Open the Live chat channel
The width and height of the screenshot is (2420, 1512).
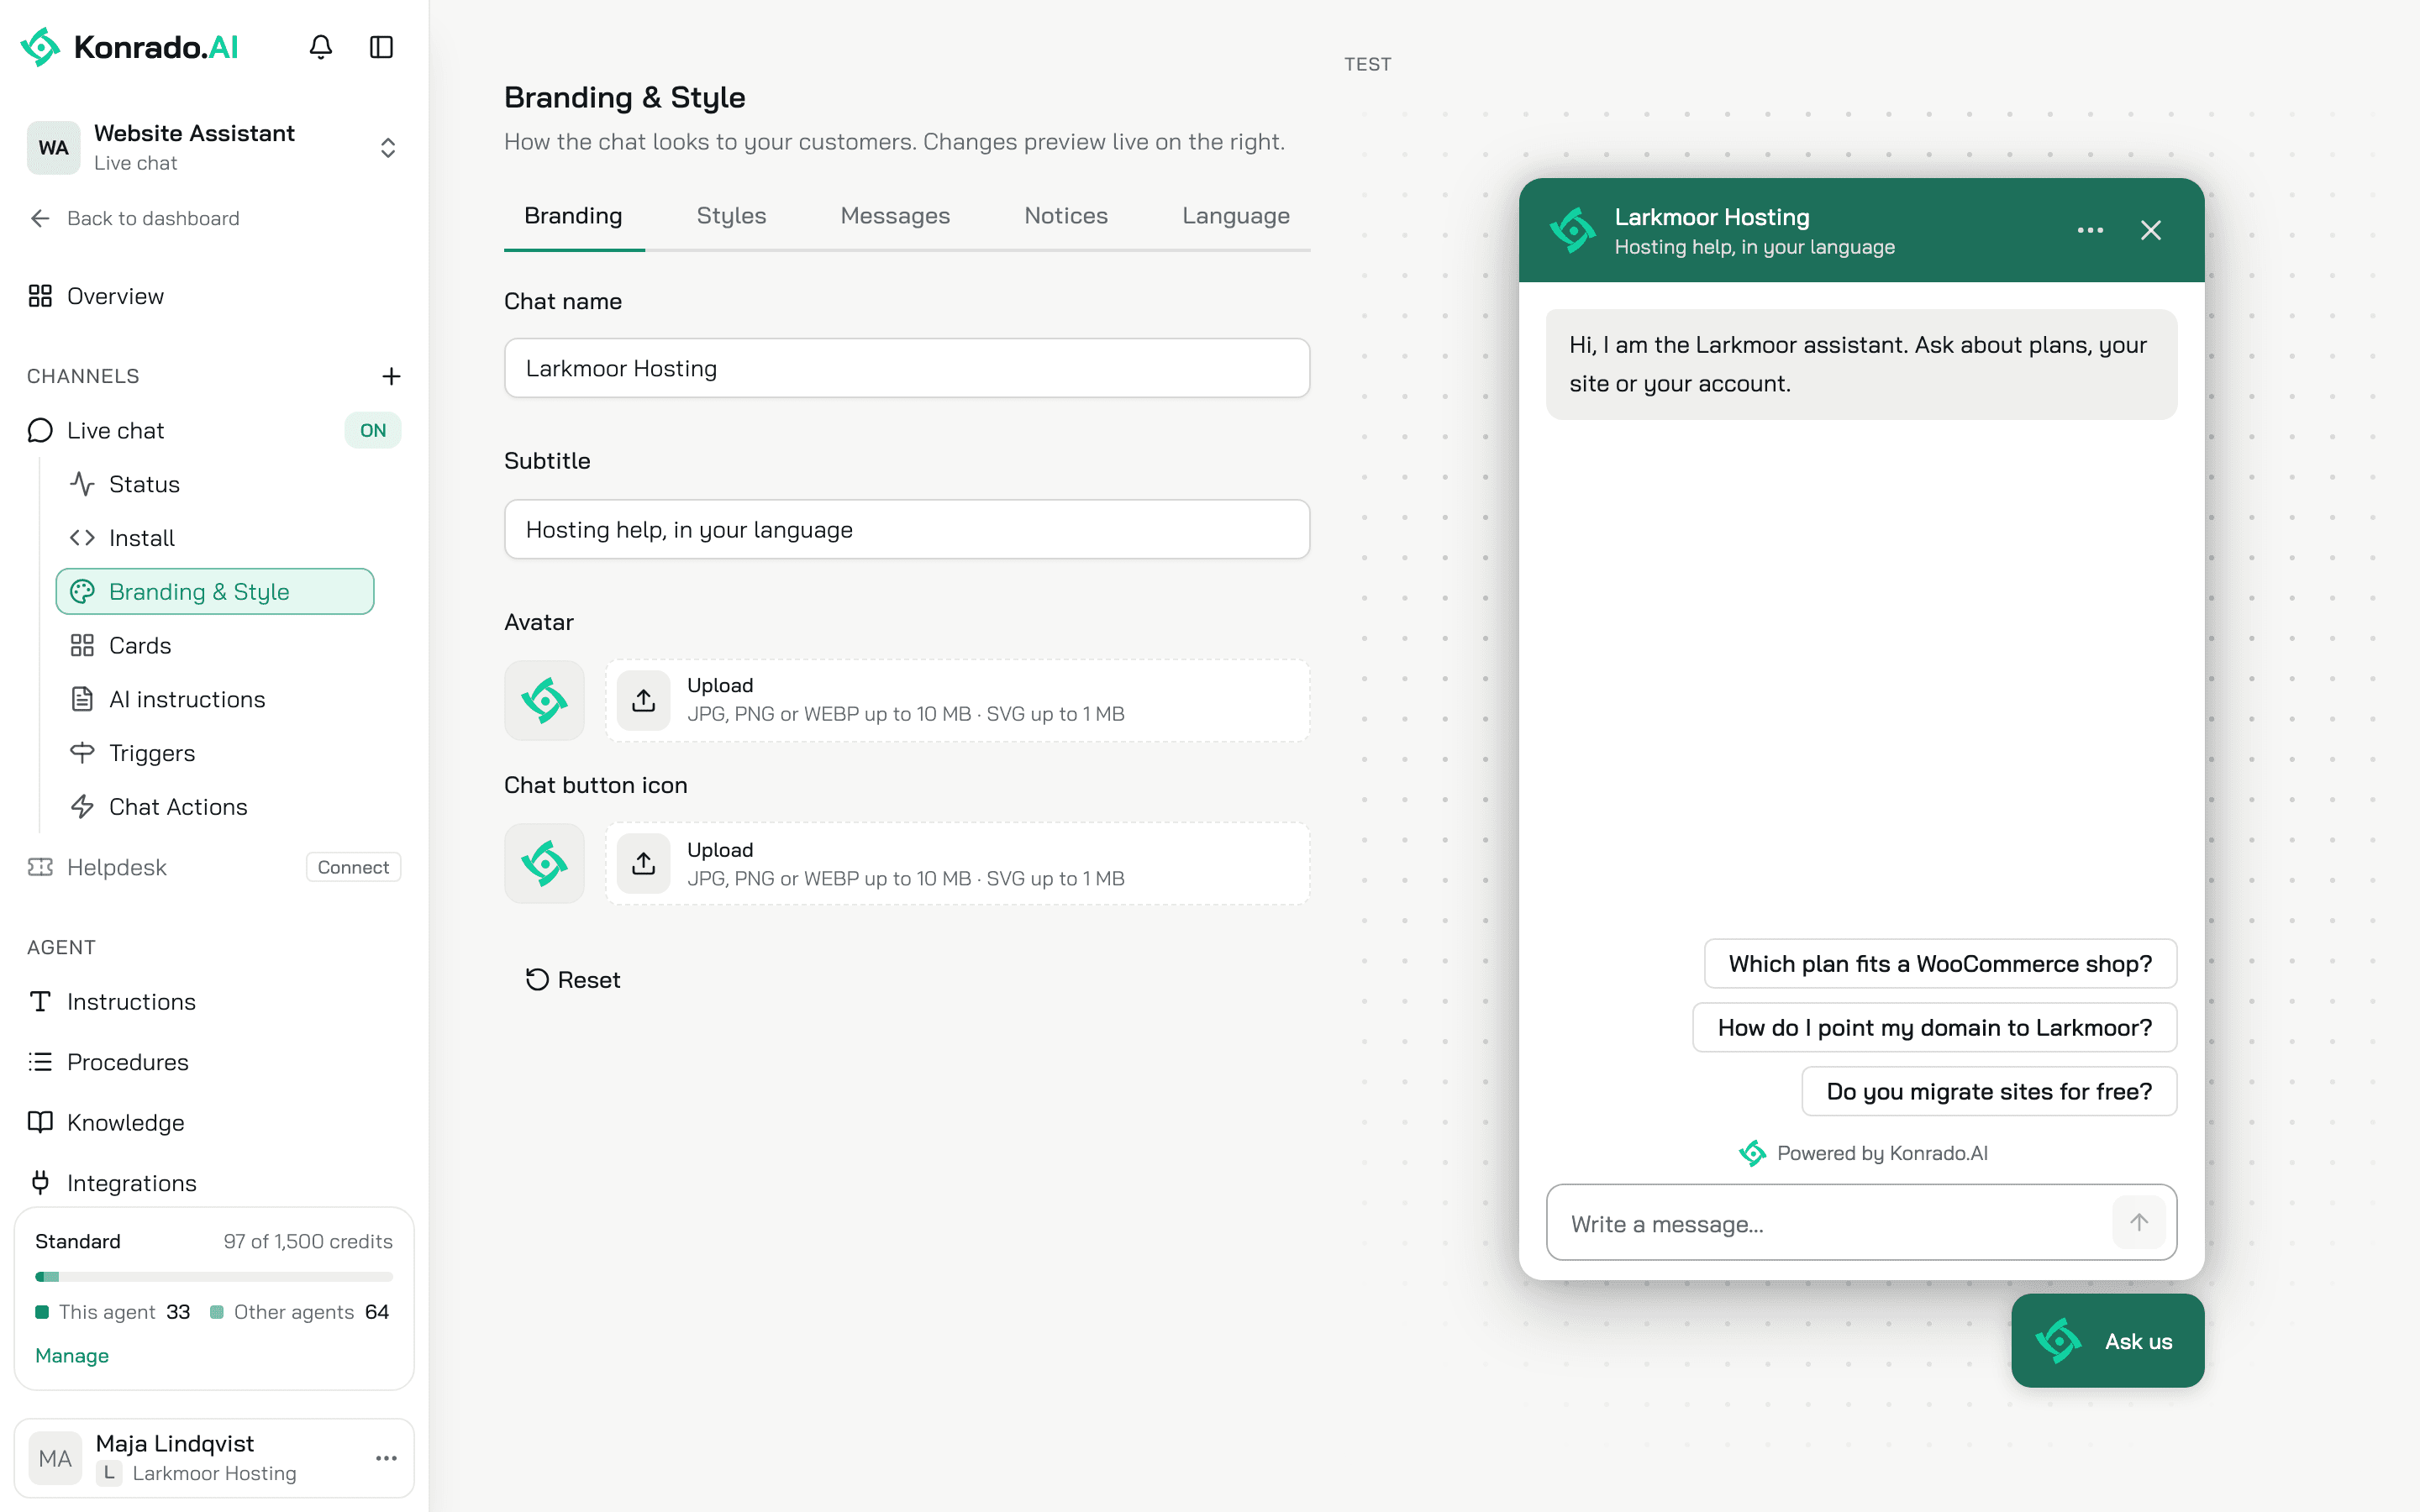96,430
